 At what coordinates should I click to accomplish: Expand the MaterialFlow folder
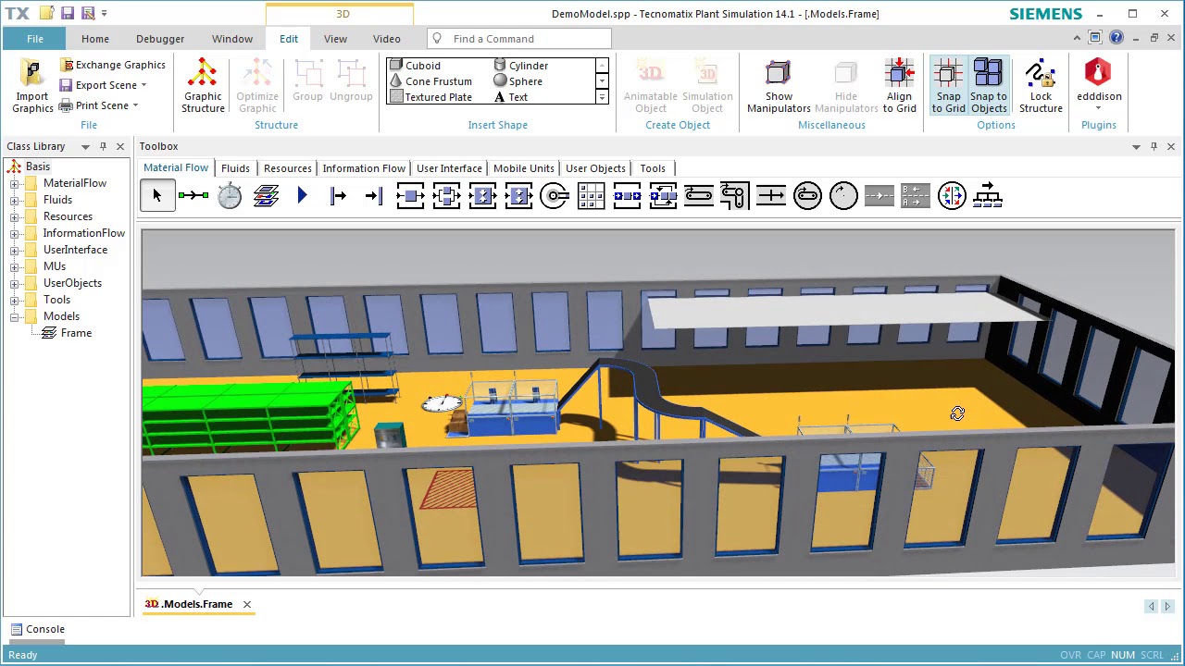click(x=15, y=183)
